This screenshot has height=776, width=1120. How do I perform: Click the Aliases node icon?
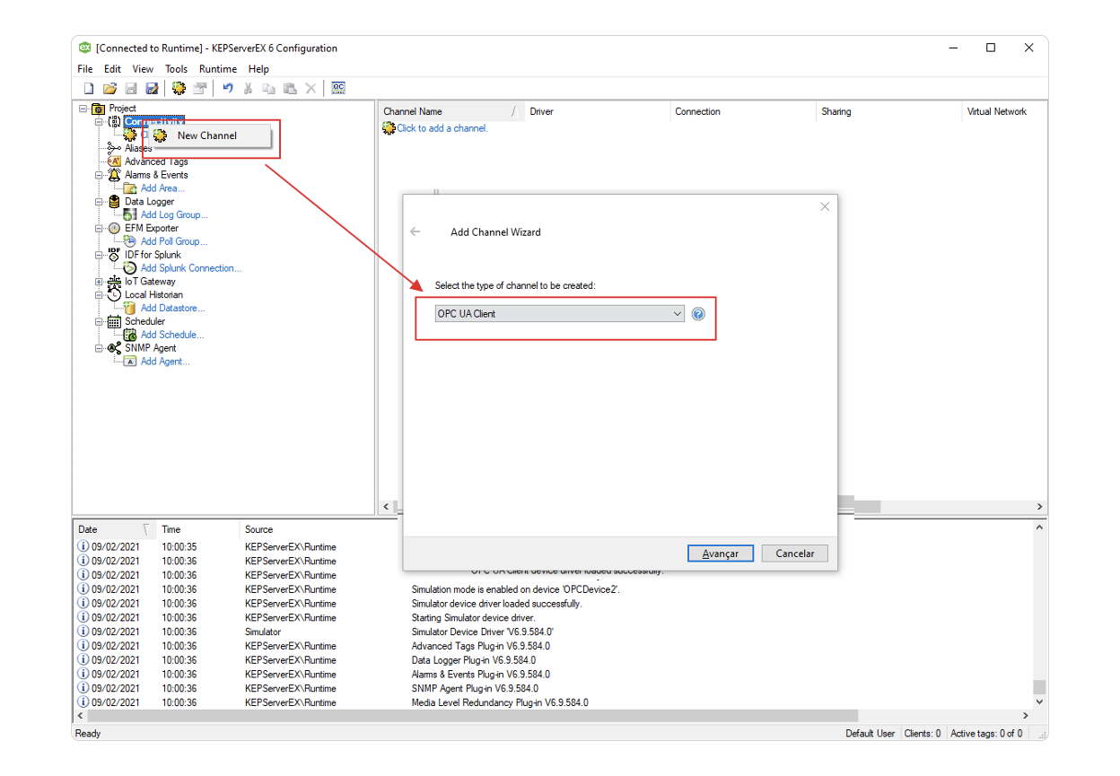coord(114,148)
